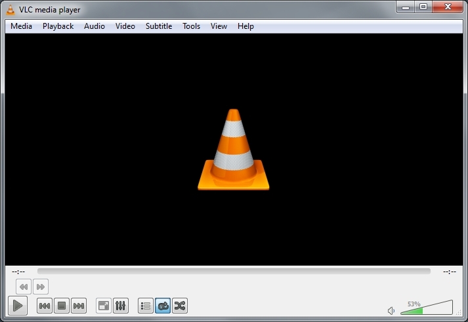
Task: Click the remaining time label at right
Action: pos(449,271)
